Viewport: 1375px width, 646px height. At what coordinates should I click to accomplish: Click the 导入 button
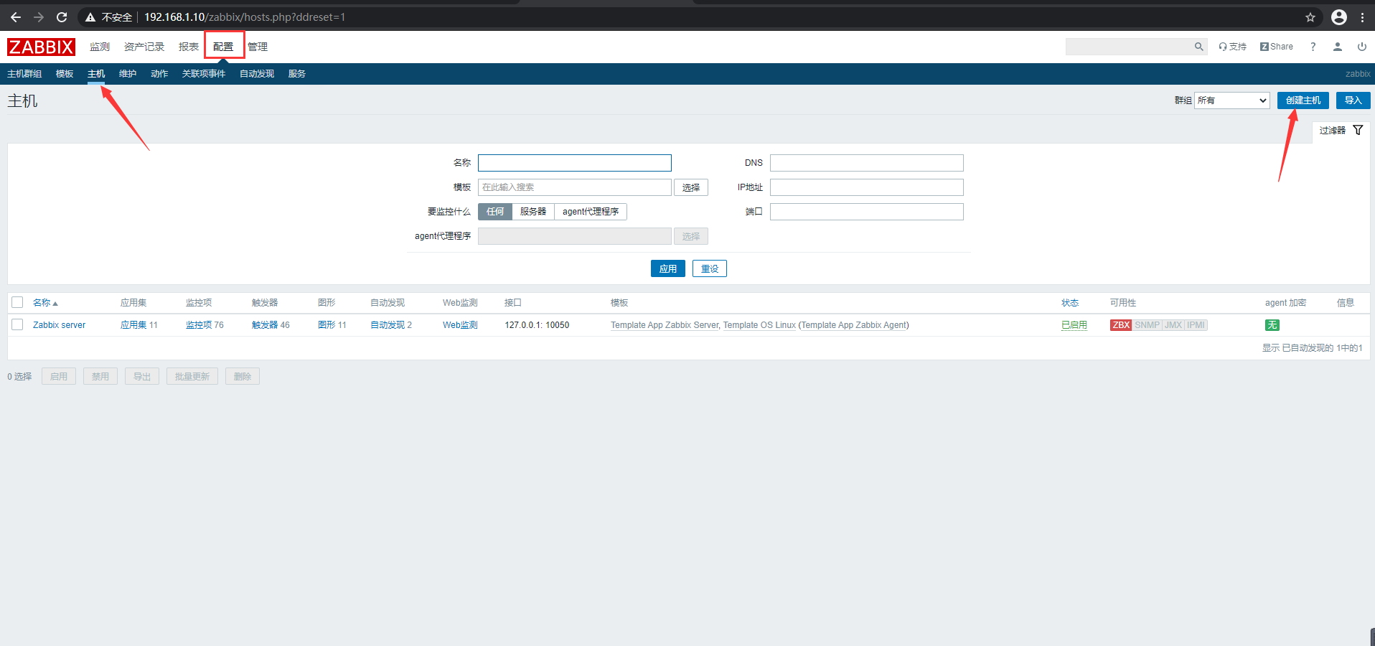pyautogui.click(x=1353, y=100)
